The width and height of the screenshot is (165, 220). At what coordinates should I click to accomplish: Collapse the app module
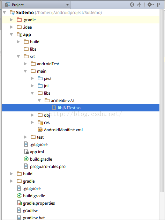coord(12,35)
